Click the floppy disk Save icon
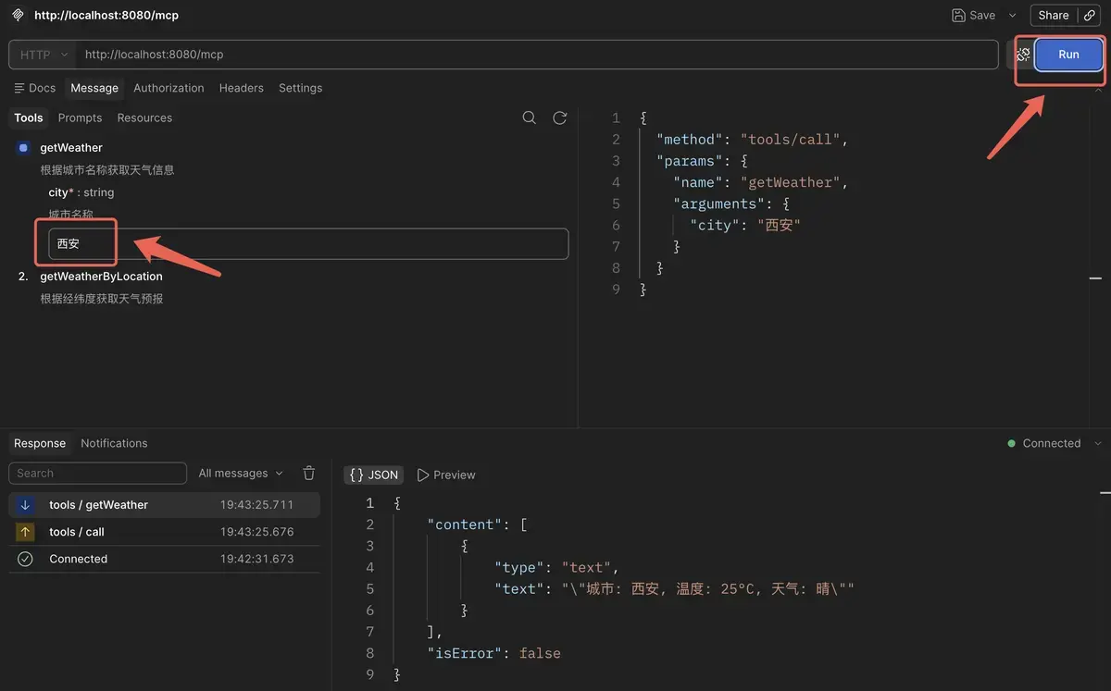This screenshot has width=1111, height=691. coord(958,15)
